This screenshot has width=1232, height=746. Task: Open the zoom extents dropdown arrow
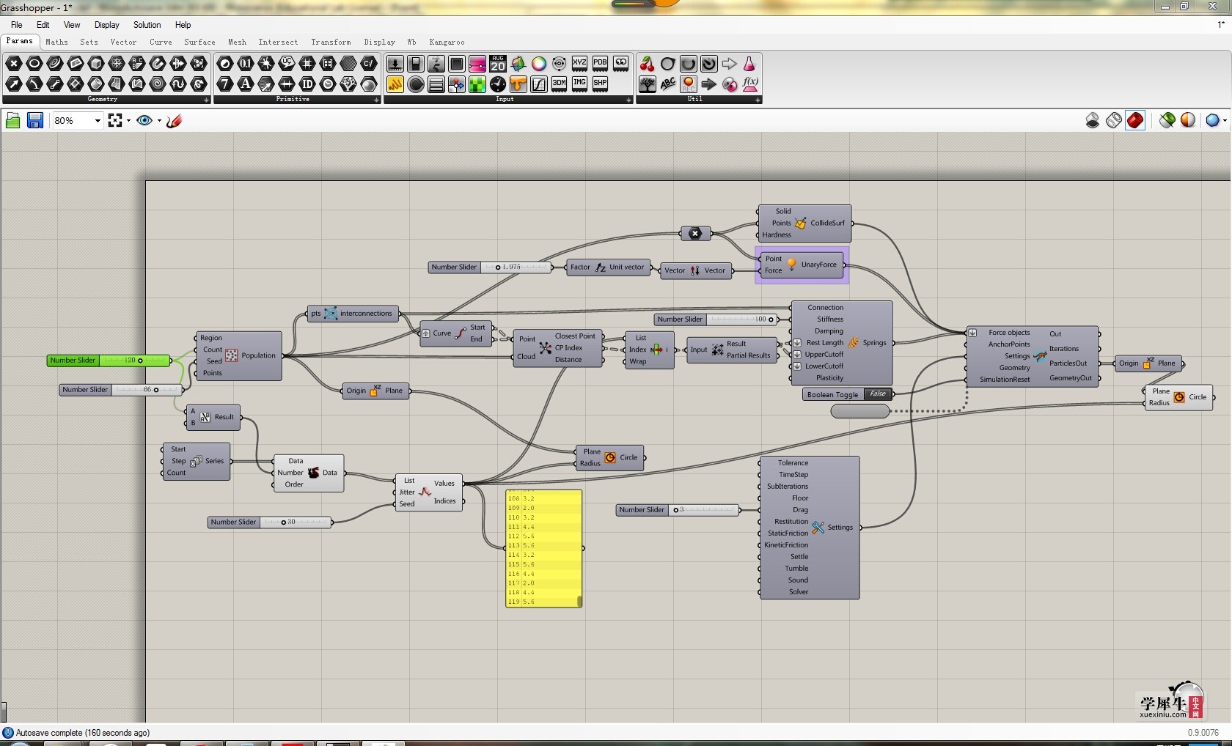pyautogui.click(x=128, y=121)
